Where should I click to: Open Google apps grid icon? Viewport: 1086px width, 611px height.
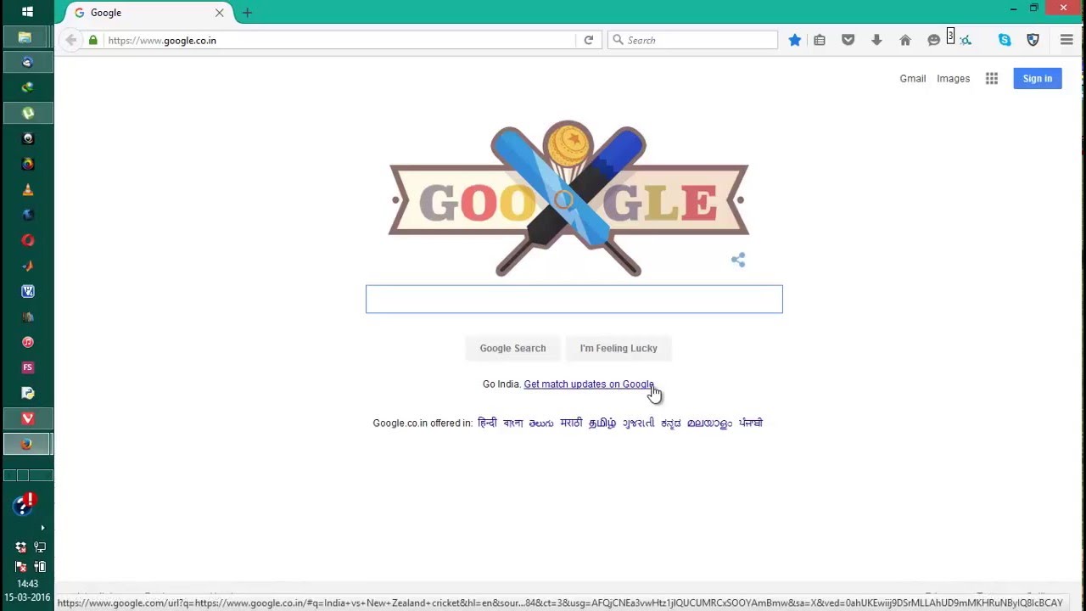tap(991, 78)
